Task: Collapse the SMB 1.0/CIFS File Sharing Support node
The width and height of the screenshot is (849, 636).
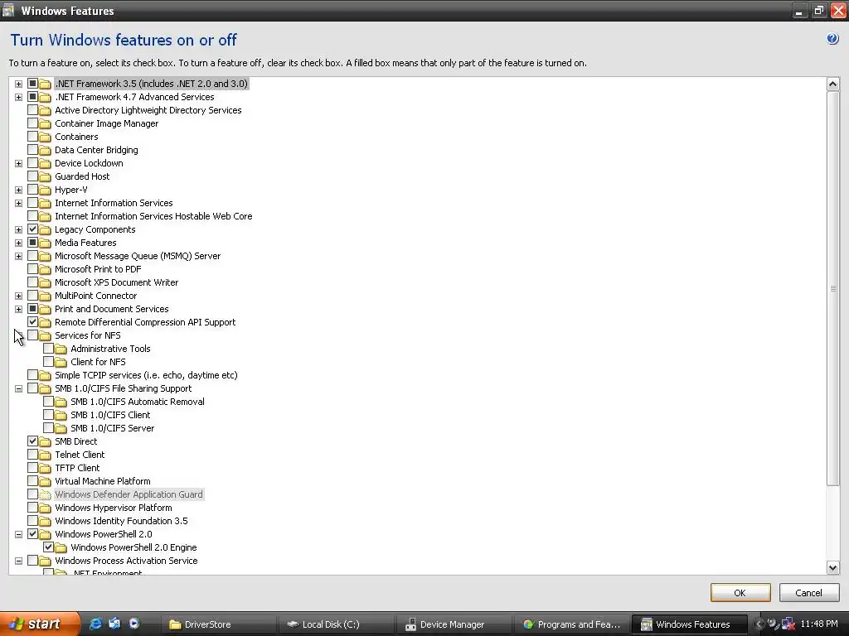Action: click(18, 389)
